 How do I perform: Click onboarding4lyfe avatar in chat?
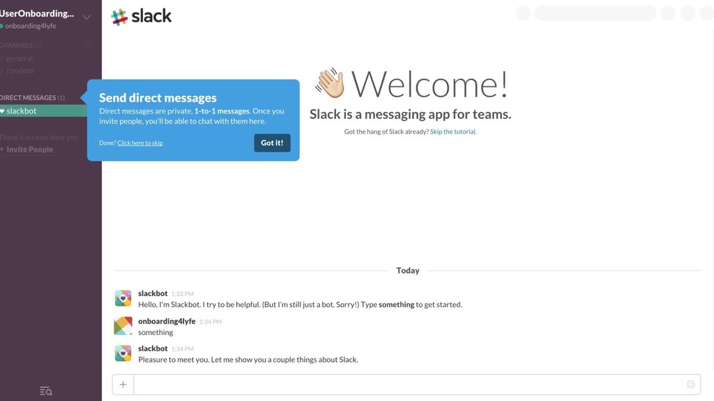click(123, 326)
